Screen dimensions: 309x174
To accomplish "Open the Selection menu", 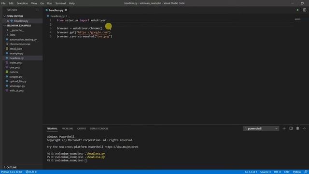I will coord(22,3).
